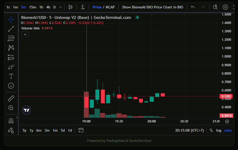Open the indicators fx menu
Screen dimensions: 238x150
click(x=82, y=7)
